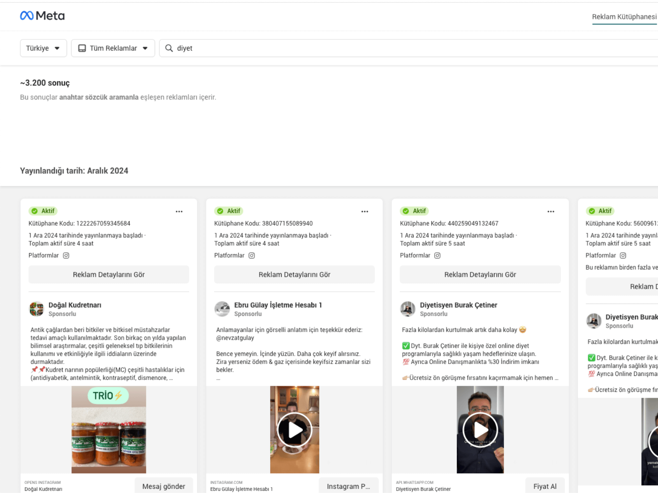Click the search magnifier icon
Screen dimensions: 658x493
click(169, 48)
